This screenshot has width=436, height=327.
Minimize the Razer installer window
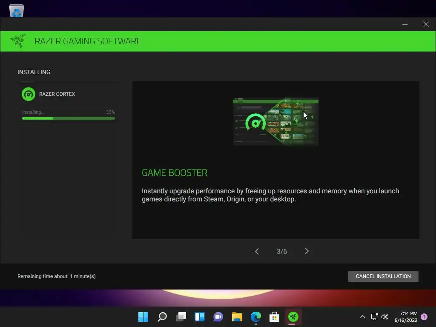pyautogui.click(x=405, y=24)
